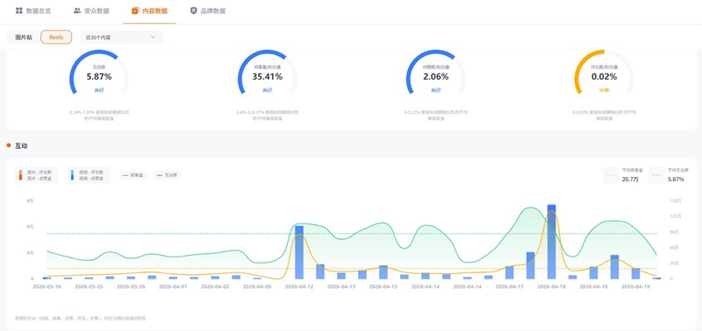Click the dropdown chevron arrow beside 近30个内容
702x331 pixels.
[153, 37]
